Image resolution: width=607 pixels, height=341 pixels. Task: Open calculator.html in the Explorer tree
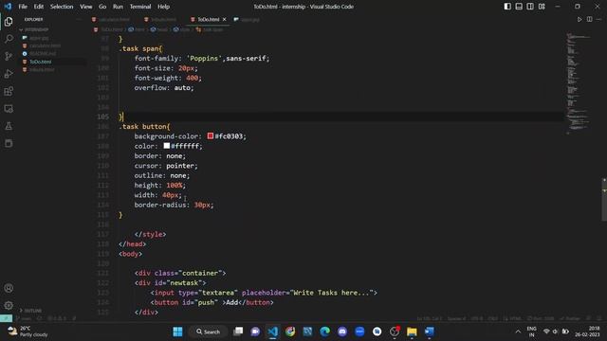pyautogui.click(x=45, y=46)
